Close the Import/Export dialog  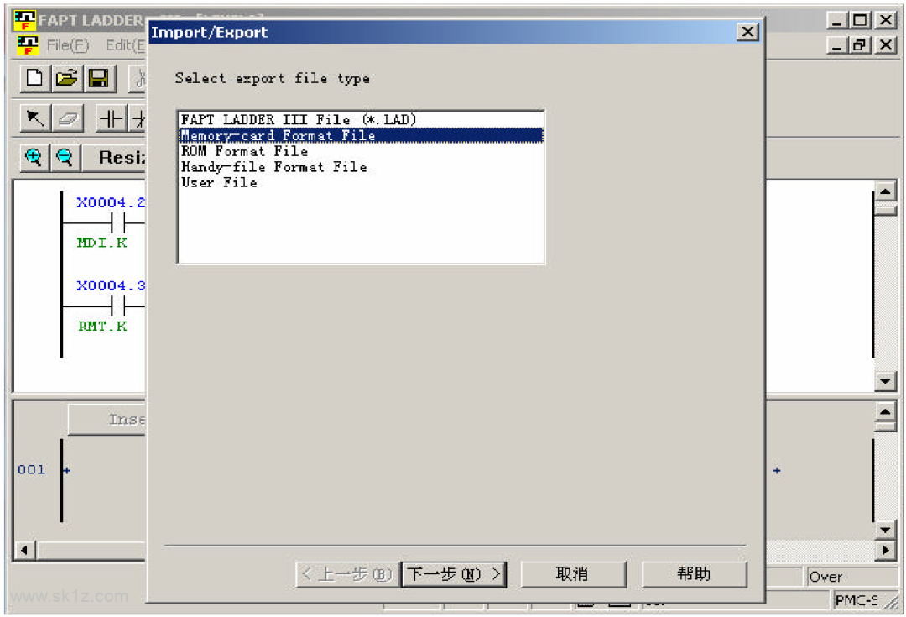[x=747, y=32]
